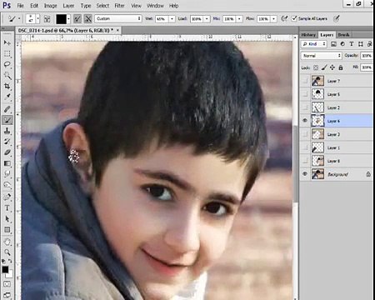Viewport: 375px width, 300px height.
Task: Toggle Load brush after each stroke
Action: click(77, 19)
